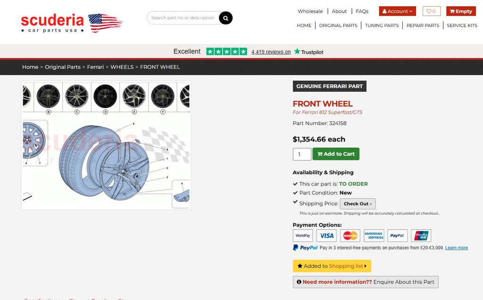Screen dimensions: 483x300
Task: Click the Trustpilot logo
Action: (308, 52)
